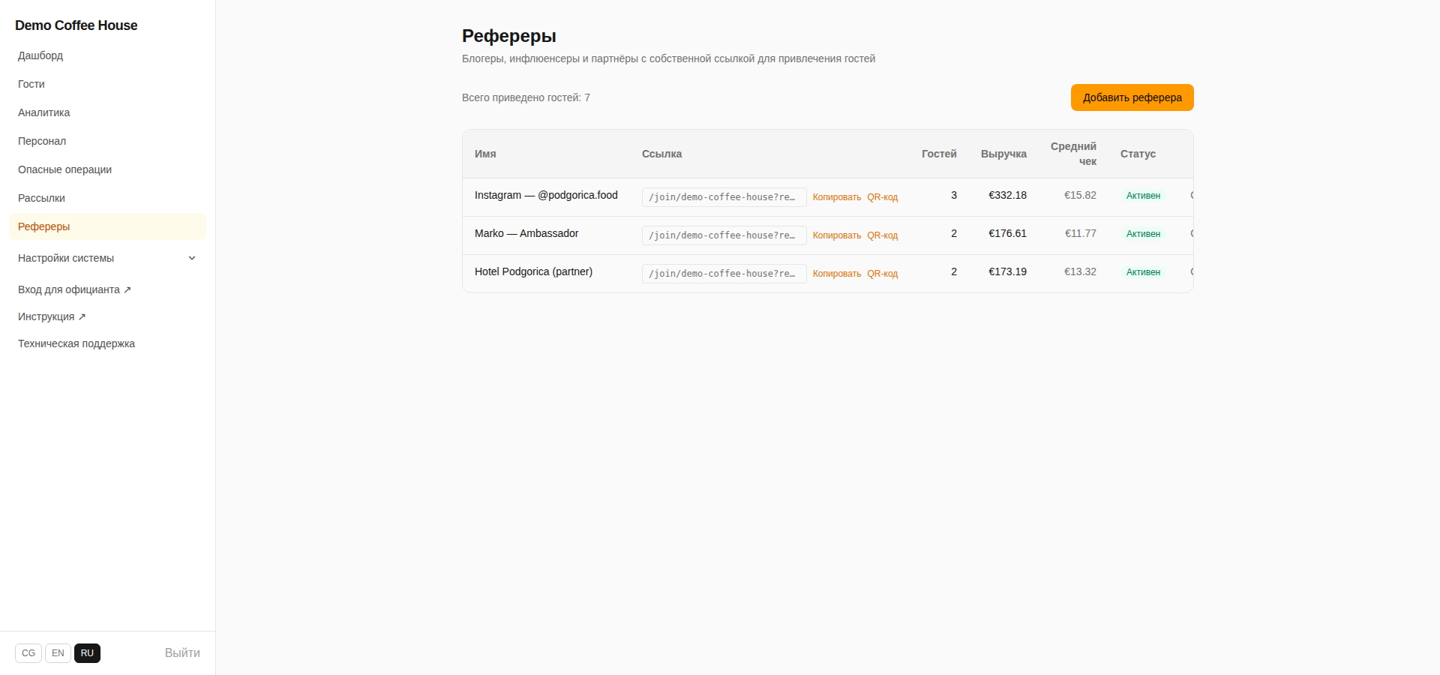Click average check €13.32
Image resolution: width=1440 pixels, height=675 pixels.
click(1080, 271)
